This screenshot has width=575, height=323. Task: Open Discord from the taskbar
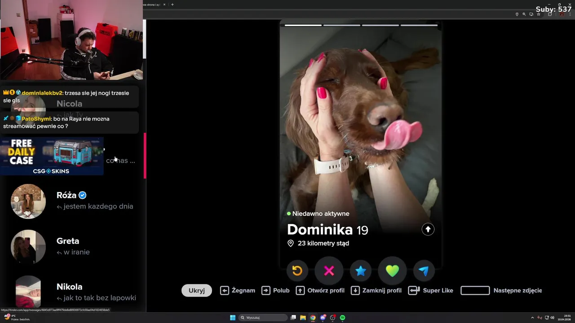[323, 318]
